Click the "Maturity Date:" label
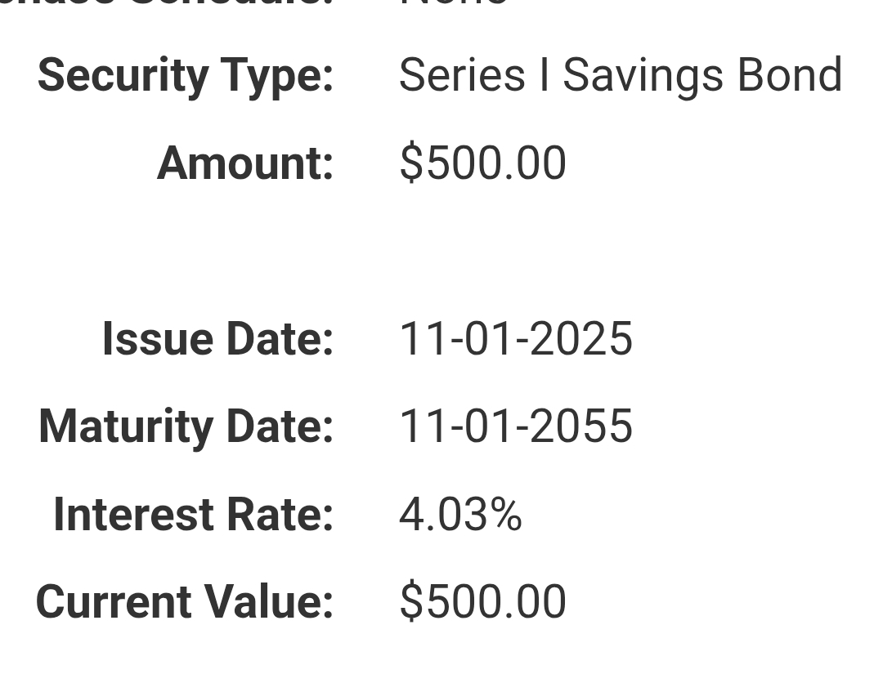The width and height of the screenshot is (883, 683). (x=186, y=426)
